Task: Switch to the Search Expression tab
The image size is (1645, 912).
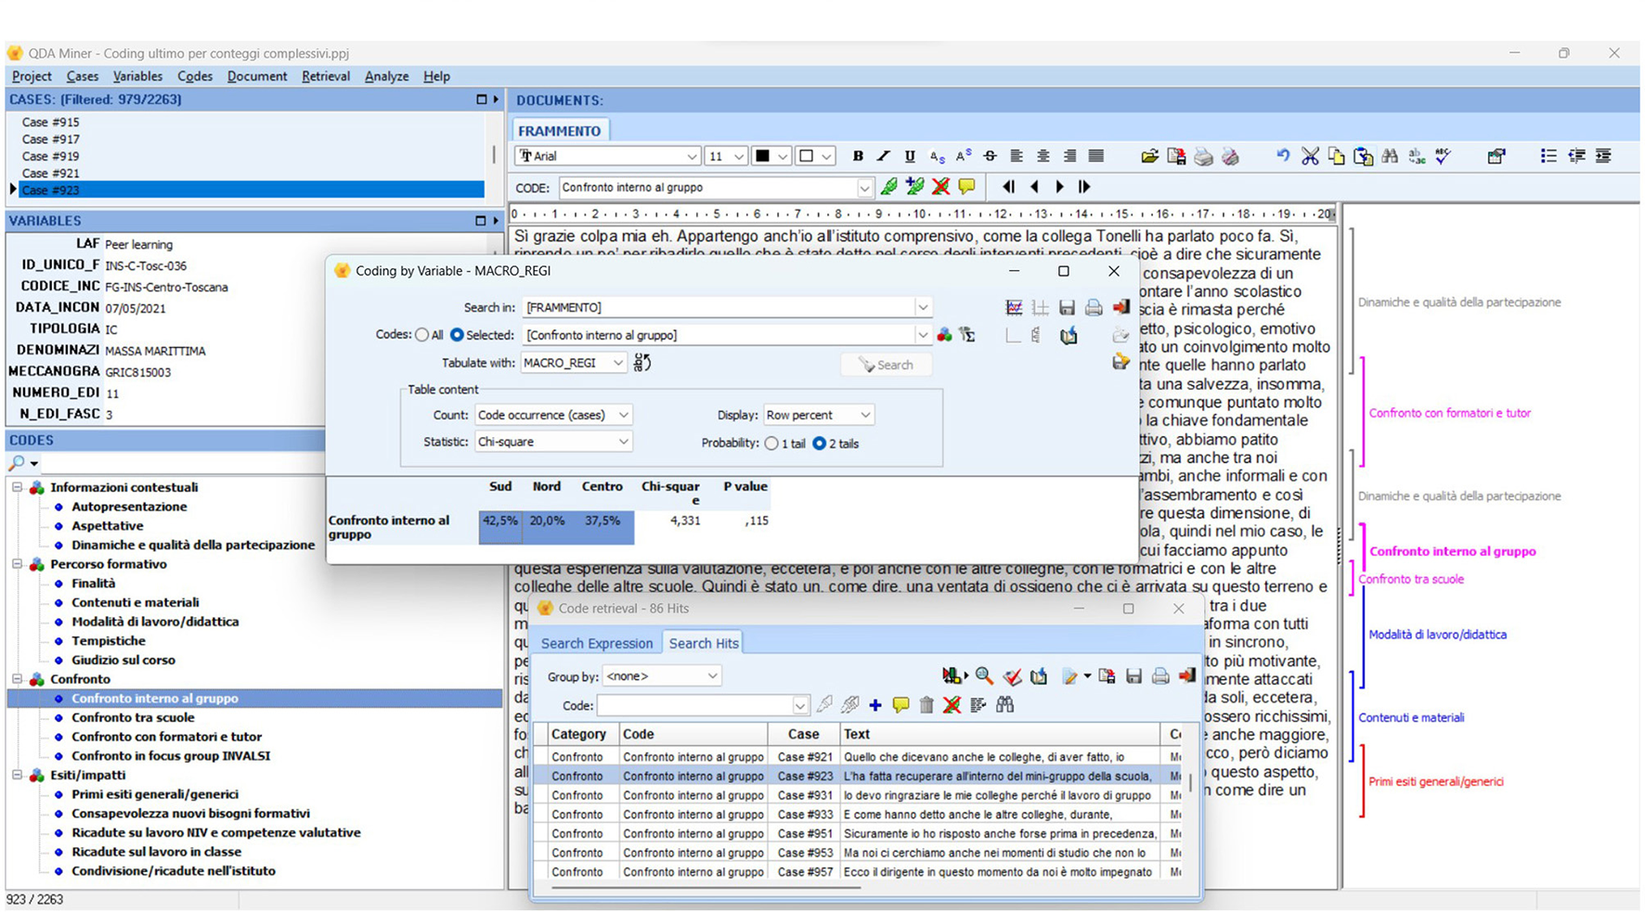Action: point(596,643)
